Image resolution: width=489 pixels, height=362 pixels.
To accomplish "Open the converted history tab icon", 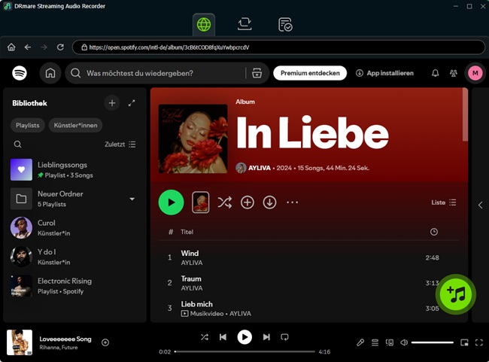I will click(285, 25).
